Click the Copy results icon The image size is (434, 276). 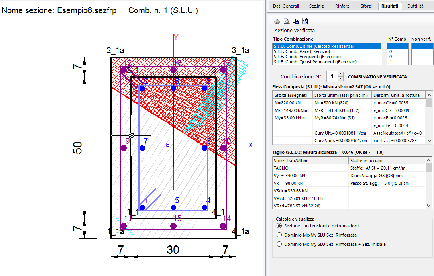click(296, 21)
